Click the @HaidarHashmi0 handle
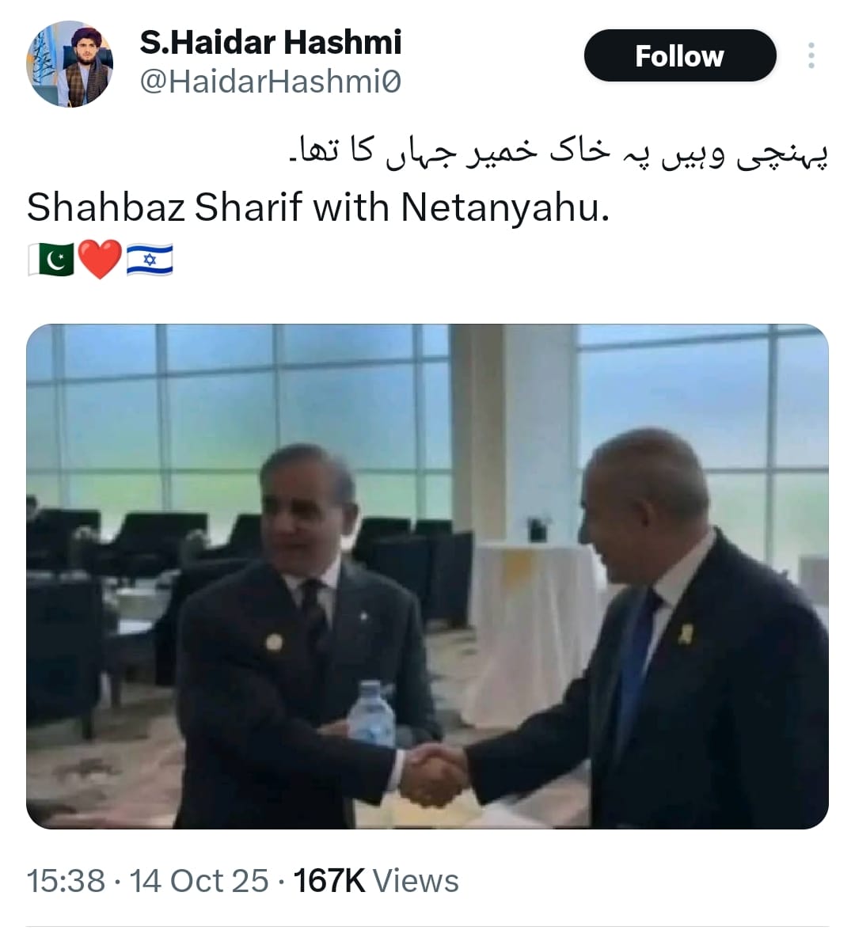 tap(271, 82)
